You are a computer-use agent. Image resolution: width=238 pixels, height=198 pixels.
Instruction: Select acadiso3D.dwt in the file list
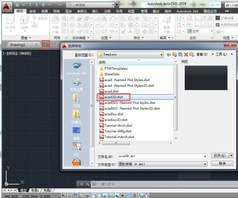pos(116,120)
